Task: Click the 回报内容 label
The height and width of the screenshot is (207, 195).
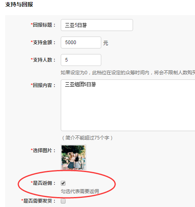Action: [x=43, y=85]
